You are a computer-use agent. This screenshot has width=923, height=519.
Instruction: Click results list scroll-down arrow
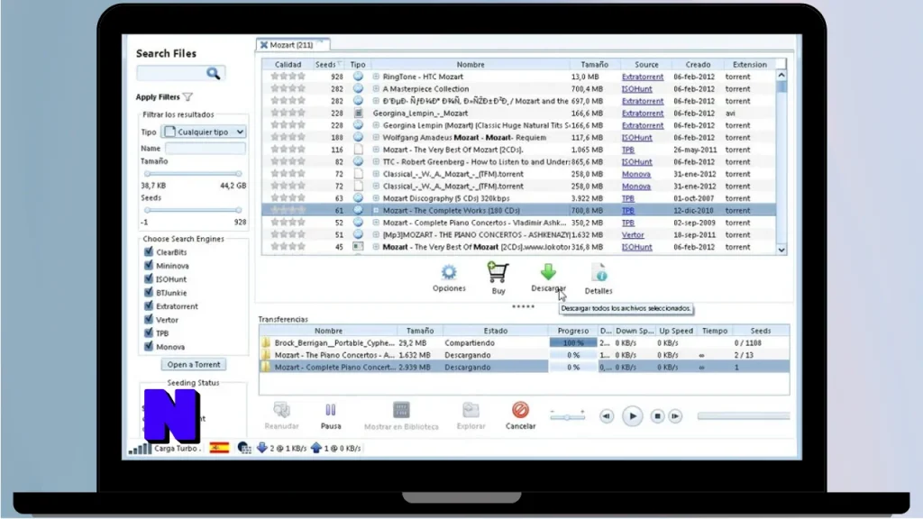click(781, 250)
